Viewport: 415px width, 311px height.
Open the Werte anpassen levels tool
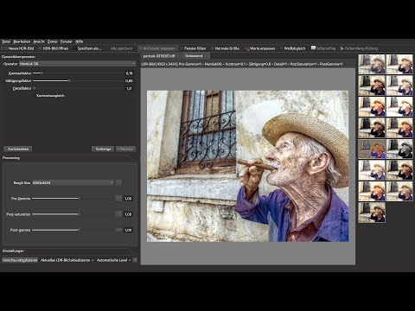(260, 48)
